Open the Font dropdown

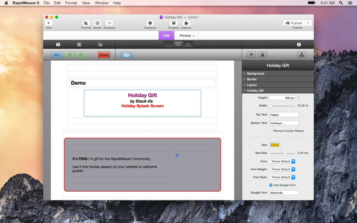[x=282, y=162]
